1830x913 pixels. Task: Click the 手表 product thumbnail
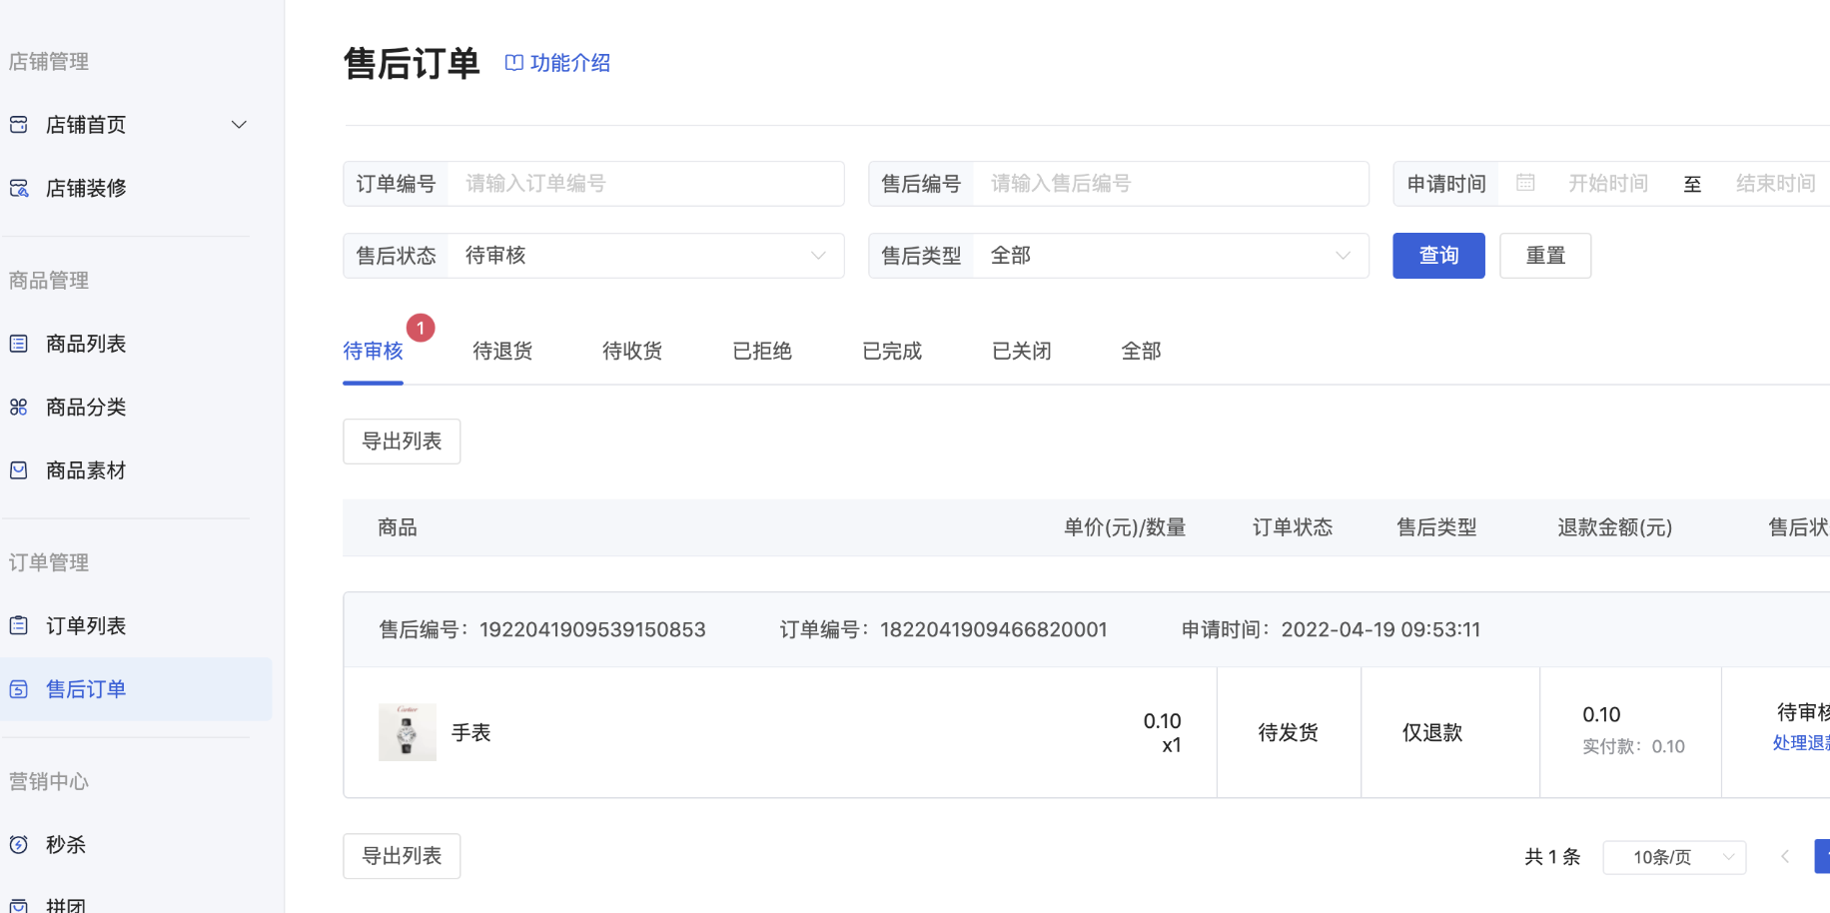(x=408, y=732)
